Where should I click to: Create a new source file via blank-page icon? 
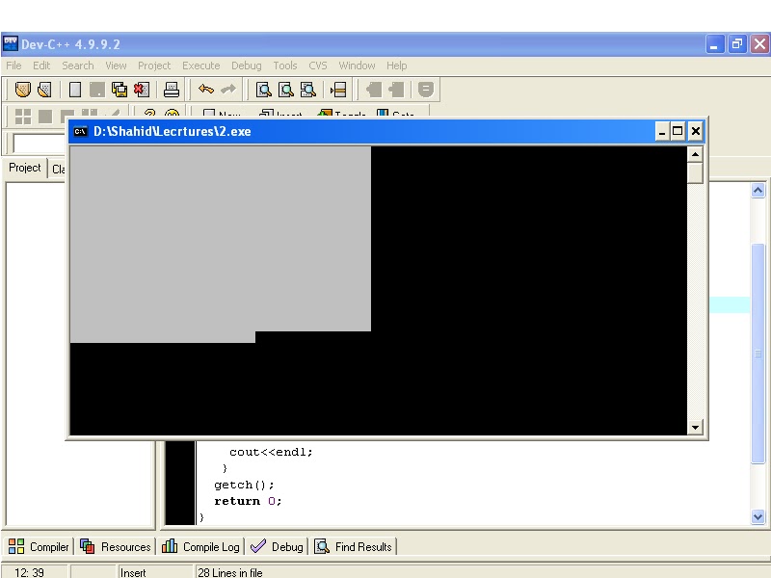click(x=75, y=90)
